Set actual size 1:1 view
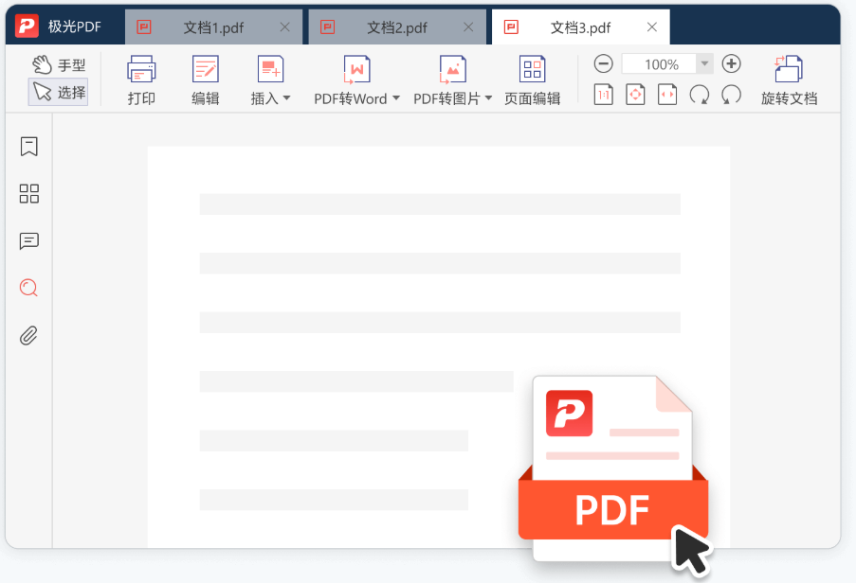Screen dimensions: 856x583 [x=603, y=95]
